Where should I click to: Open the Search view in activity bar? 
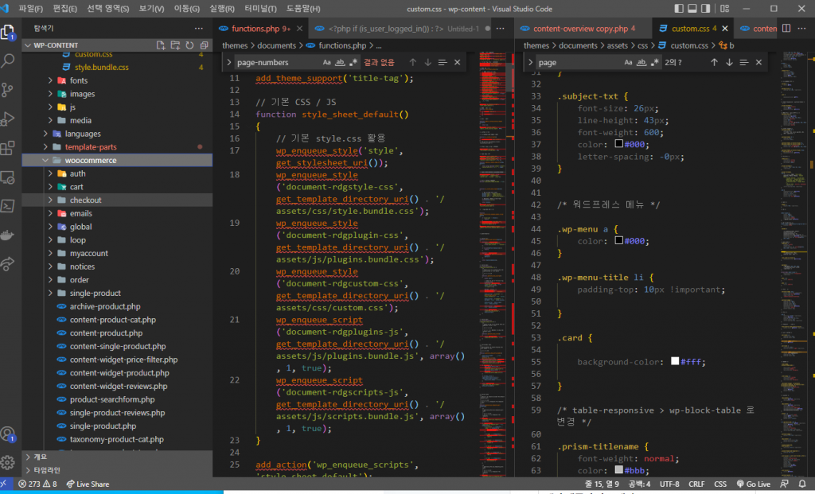[x=8, y=60]
